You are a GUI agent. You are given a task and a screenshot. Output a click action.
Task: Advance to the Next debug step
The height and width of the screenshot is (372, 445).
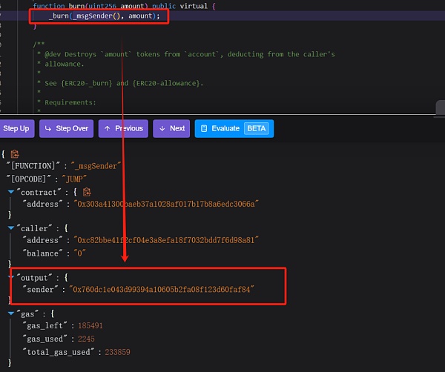point(171,128)
